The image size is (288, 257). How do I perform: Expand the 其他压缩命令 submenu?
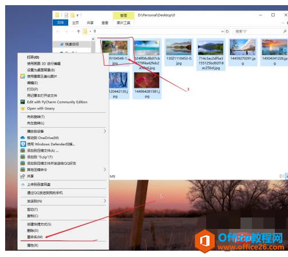(105, 169)
